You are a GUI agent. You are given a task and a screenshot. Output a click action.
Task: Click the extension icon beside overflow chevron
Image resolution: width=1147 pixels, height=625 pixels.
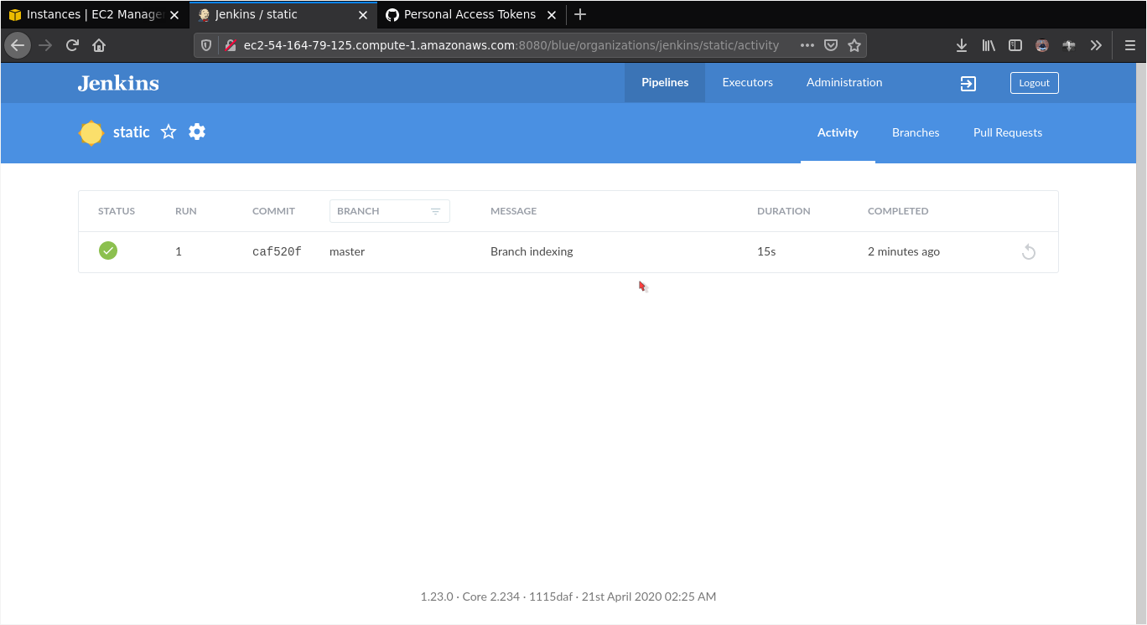pos(1069,45)
